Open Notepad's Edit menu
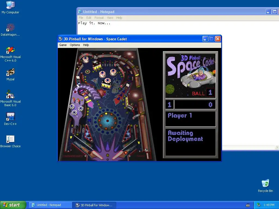 click(x=89, y=18)
